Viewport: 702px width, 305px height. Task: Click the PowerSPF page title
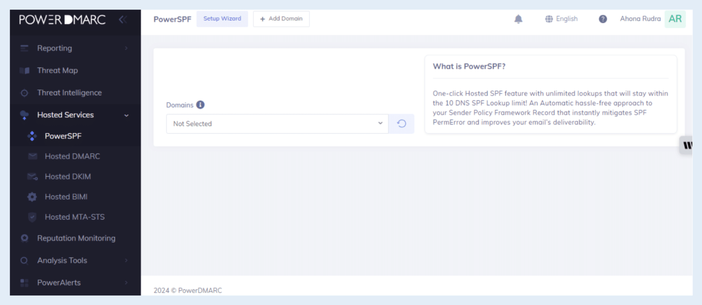pos(172,19)
